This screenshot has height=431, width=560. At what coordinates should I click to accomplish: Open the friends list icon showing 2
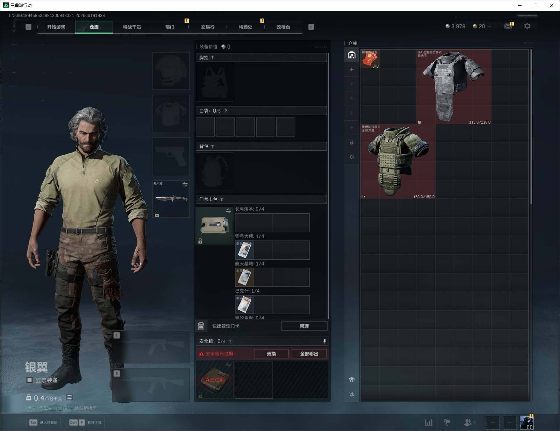click(x=469, y=423)
